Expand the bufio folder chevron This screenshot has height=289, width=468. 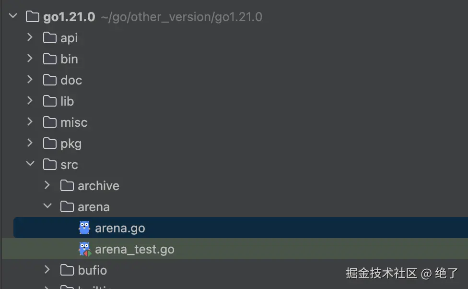(47, 270)
